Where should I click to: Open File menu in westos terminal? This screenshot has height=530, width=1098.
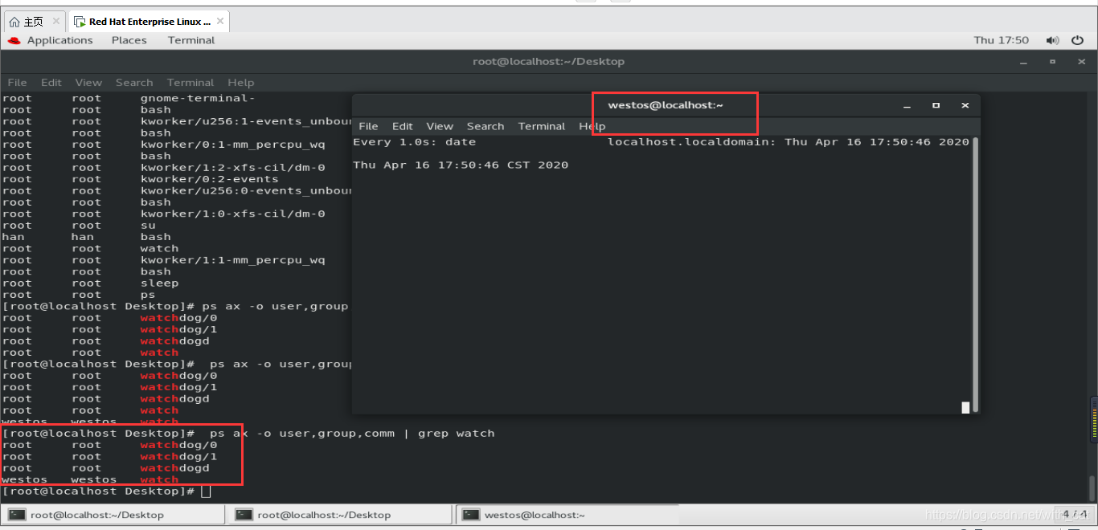pyautogui.click(x=368, y=126)
